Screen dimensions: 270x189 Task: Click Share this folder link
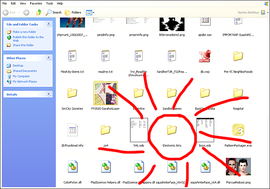point(23,45)
